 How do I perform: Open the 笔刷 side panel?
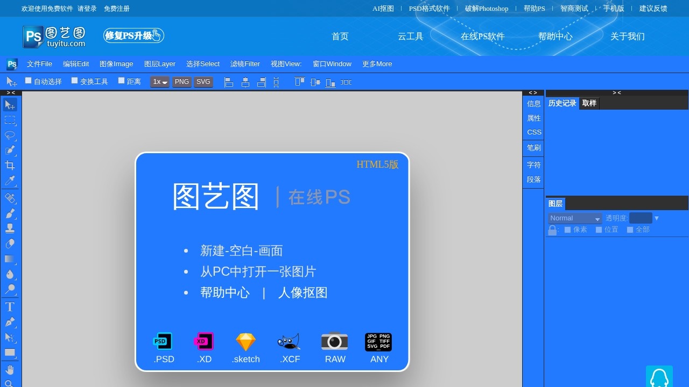coord(534,148)
